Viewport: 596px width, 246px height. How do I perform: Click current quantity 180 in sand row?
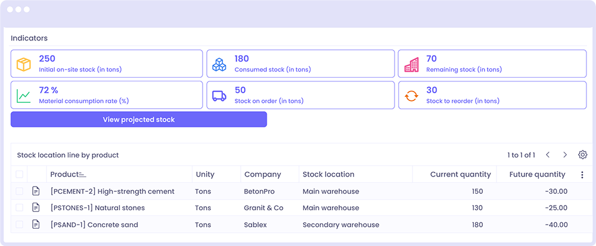click(477, 225)
